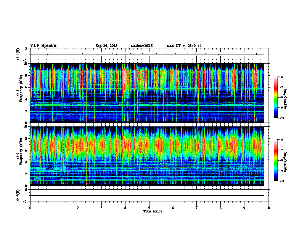Click time axis tick label "6" at bottom
The image size is (302, 233).
[173, 208]
